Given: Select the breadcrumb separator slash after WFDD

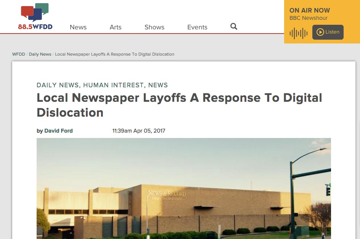Looking at the screenshot, I should 27,54.
